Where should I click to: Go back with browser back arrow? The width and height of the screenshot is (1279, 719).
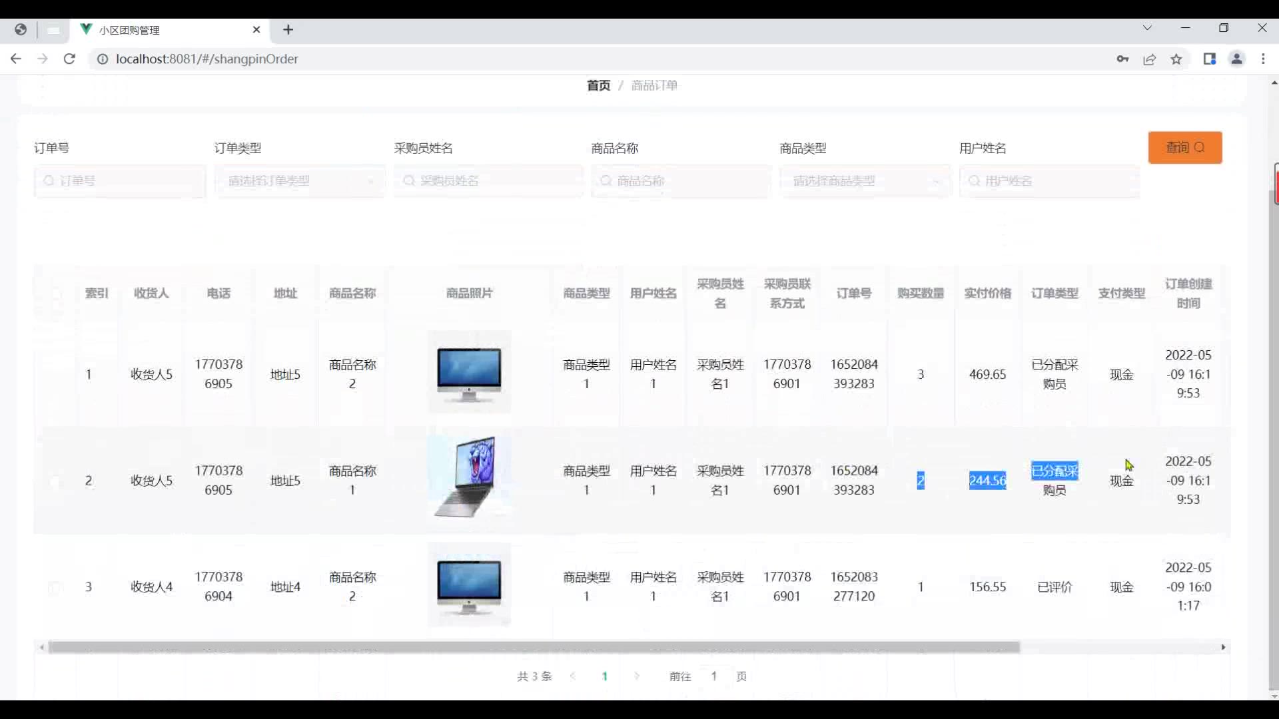point(16,59)
